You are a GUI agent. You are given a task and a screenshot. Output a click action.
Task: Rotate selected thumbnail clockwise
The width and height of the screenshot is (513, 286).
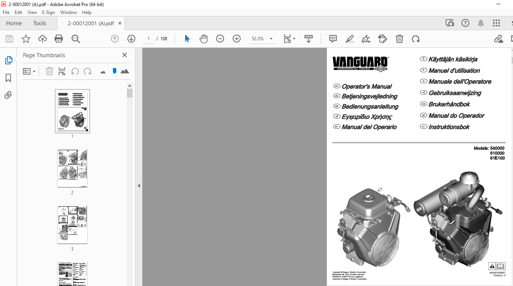(88, 71)
